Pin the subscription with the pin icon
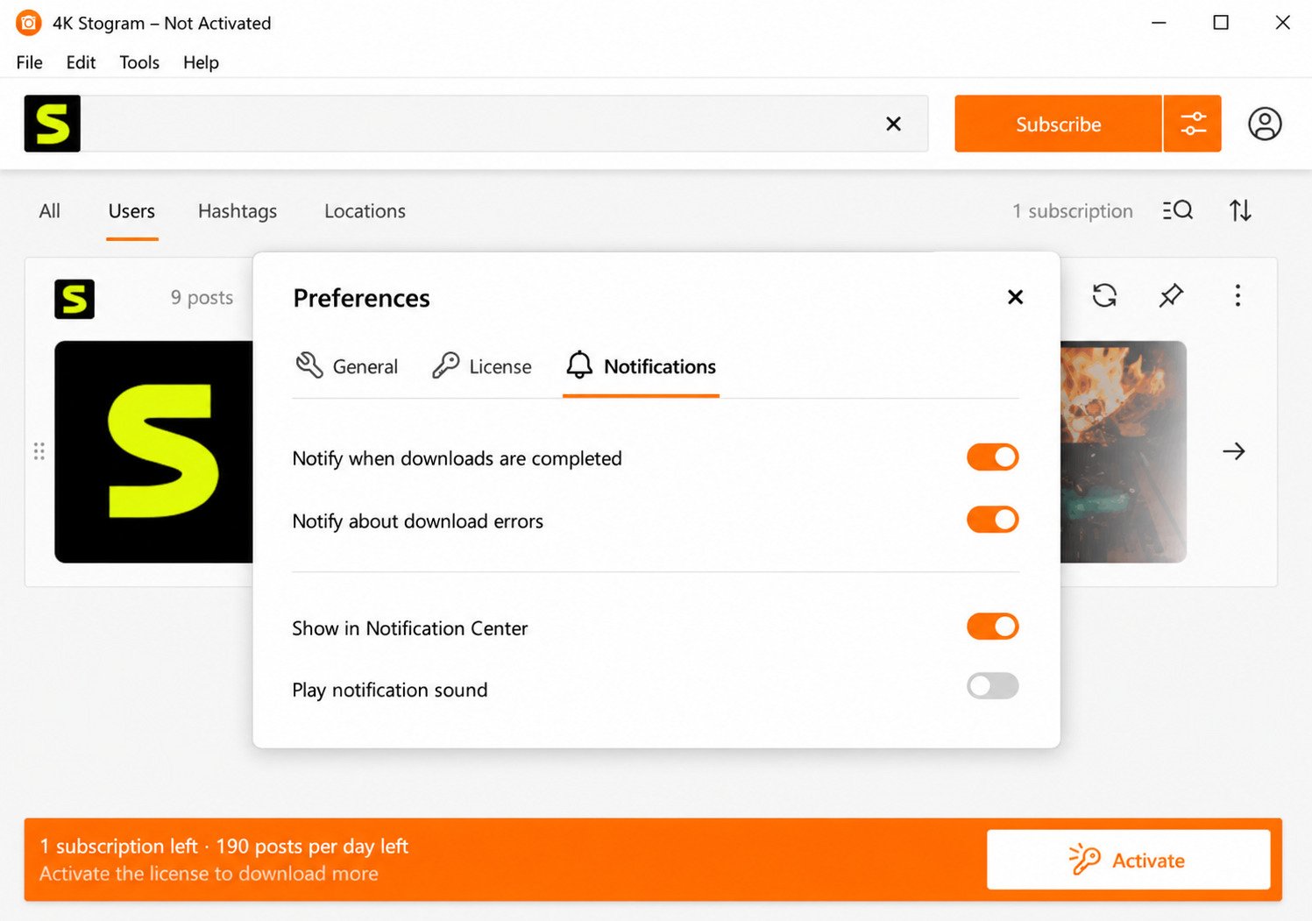Image resolution: width=1312 pixels, height=921 pixels. click(1171, 295)
